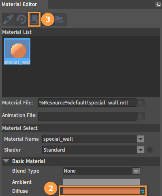This screenshot has height=196, width=162.
Task: Select the special_wall material thumbnail
Action: point(17,51)
